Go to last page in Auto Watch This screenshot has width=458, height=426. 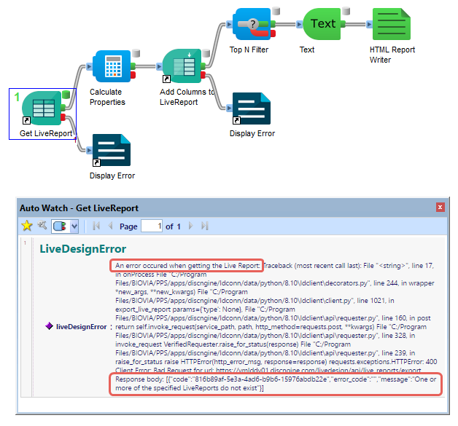[x=205, y=226]
